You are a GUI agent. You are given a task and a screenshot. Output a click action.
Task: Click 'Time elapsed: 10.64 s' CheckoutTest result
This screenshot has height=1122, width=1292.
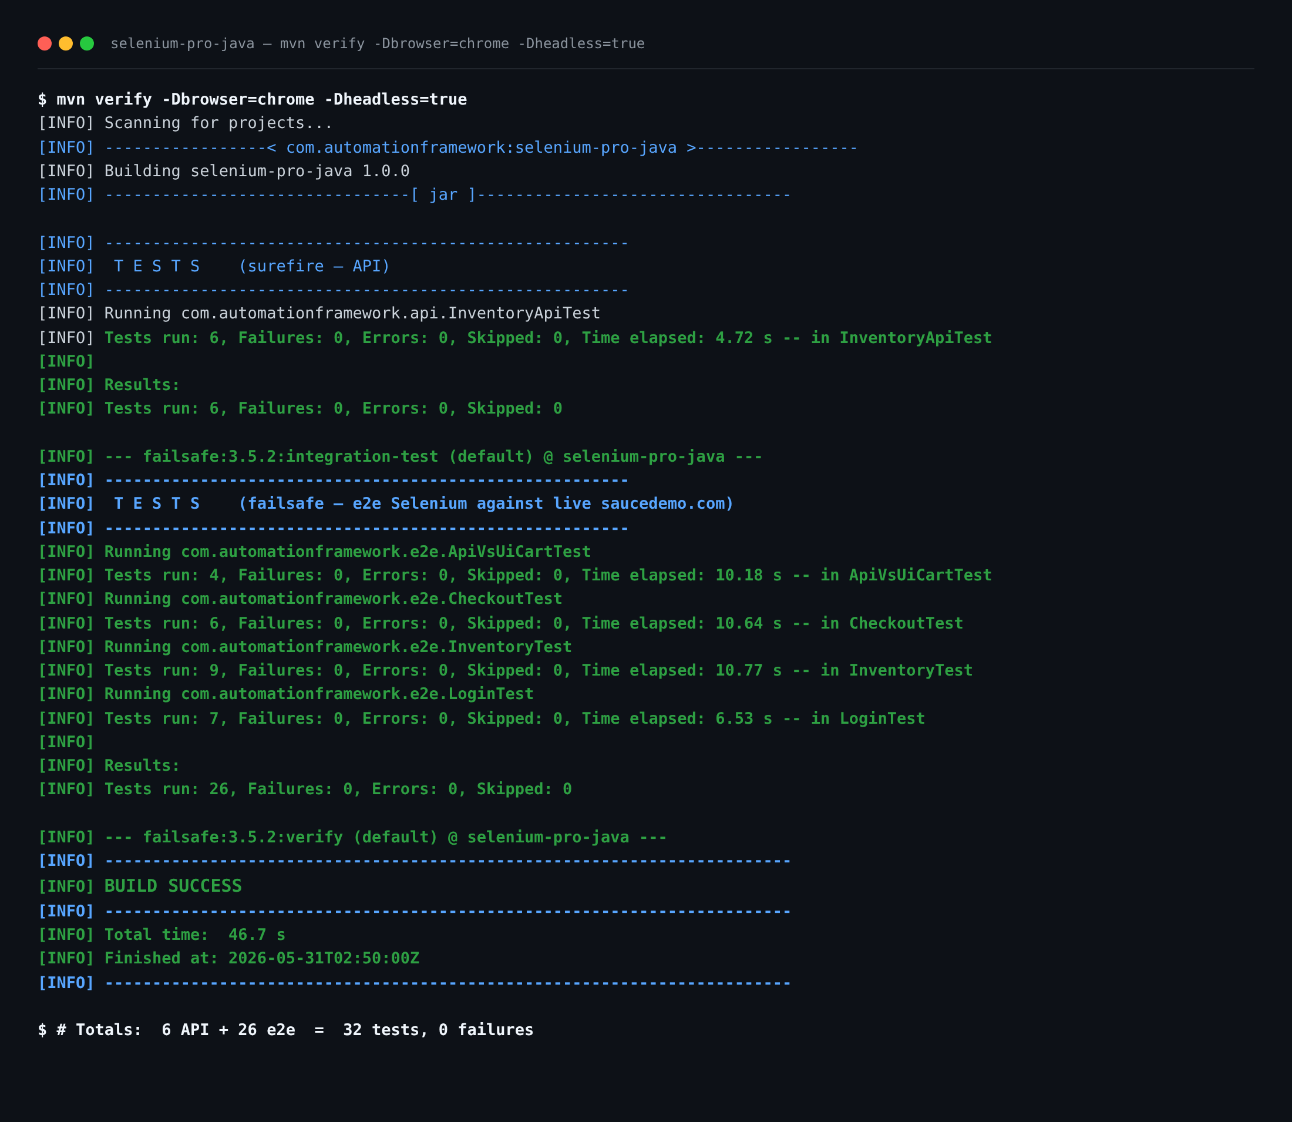point(501,624)
